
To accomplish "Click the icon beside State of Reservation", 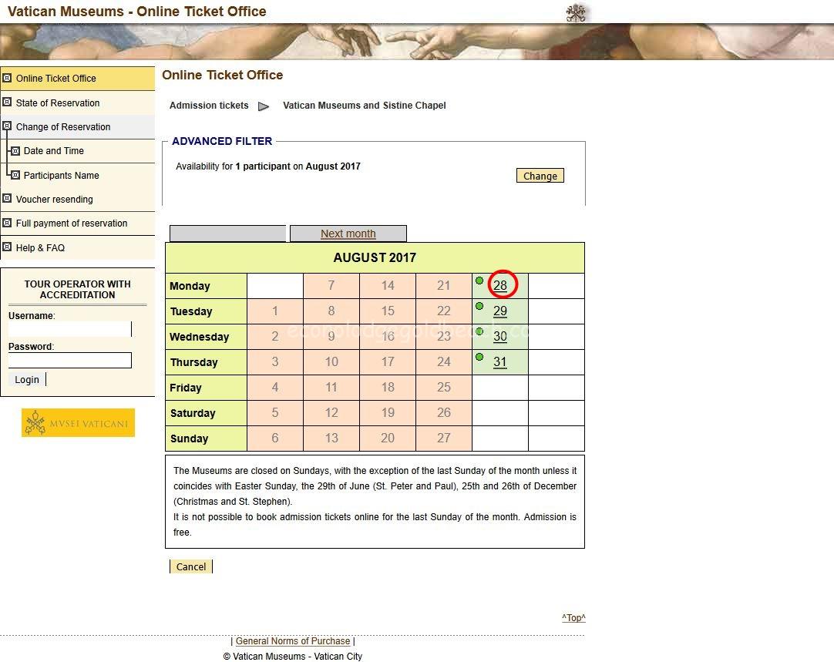I will (7, 102).
